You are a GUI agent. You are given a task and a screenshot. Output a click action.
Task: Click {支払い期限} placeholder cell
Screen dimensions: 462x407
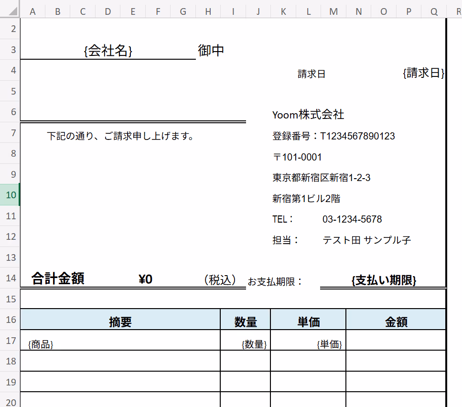pyautogui.click(x=384, y=280)
